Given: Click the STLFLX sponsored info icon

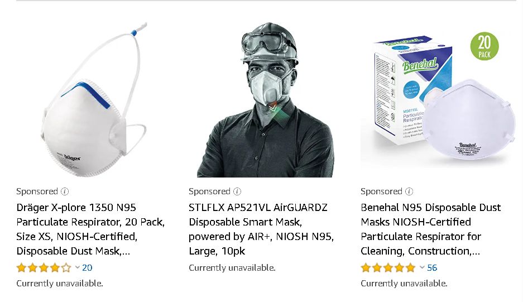Looking at the screenshot, I should (x=237, y=191).
